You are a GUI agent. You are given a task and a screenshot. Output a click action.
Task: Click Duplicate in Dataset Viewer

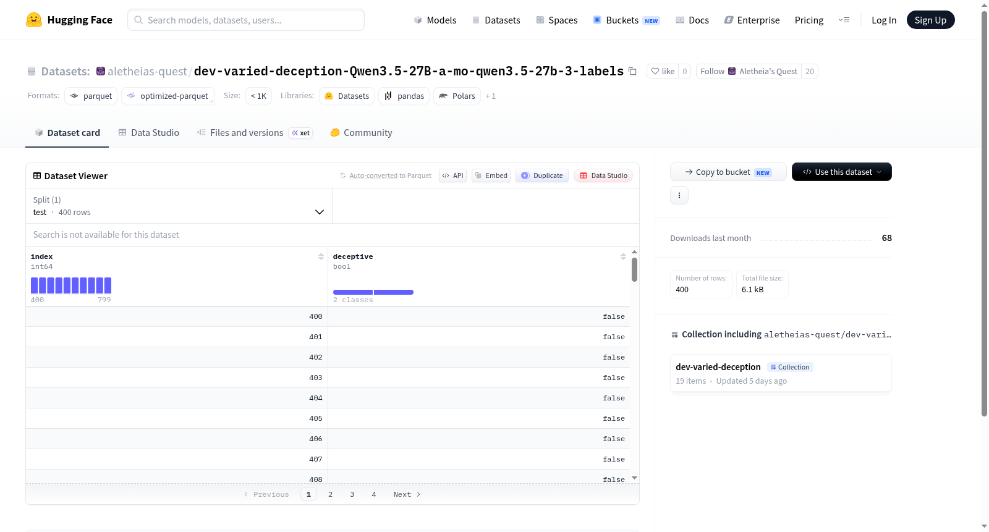[x=542, y=175]
